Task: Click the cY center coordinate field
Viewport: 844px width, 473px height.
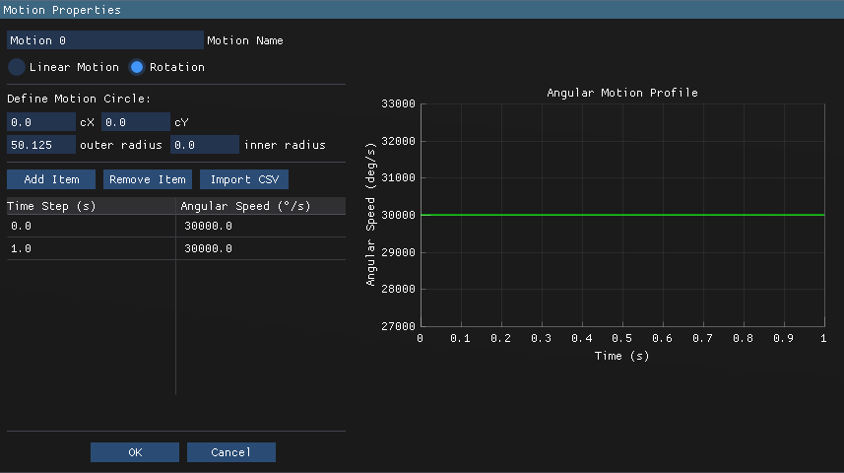Action: click(x=136, y=122)
